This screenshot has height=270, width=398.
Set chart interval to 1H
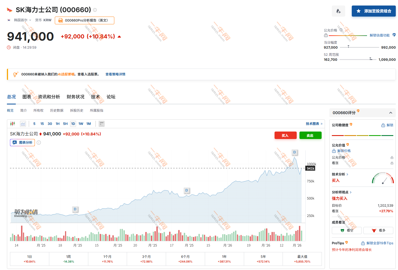(58, 124)
